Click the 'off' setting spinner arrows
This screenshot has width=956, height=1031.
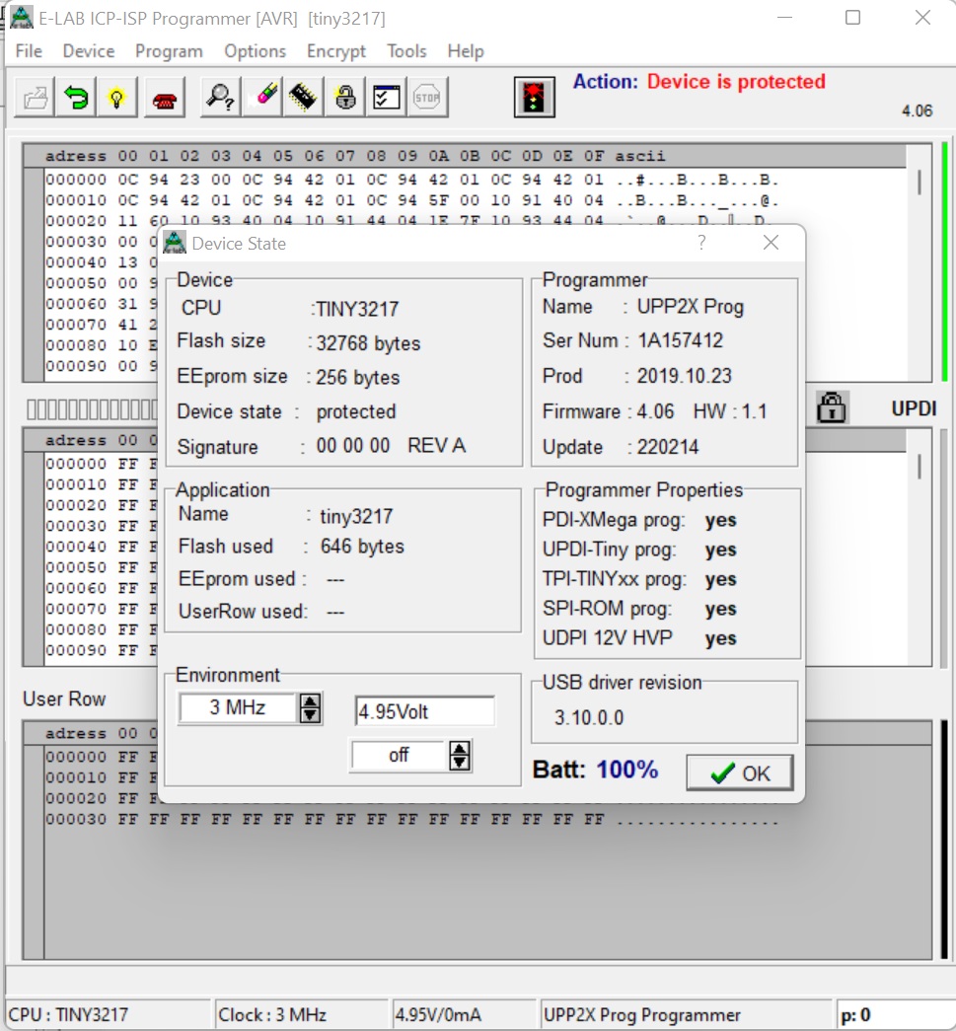coord(460,756)
